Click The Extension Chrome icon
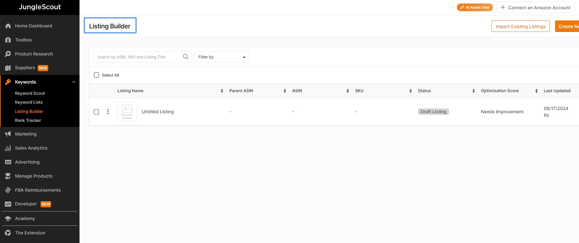Image resolution: width=579 pixels, height=243 pixels. point(8,233)
